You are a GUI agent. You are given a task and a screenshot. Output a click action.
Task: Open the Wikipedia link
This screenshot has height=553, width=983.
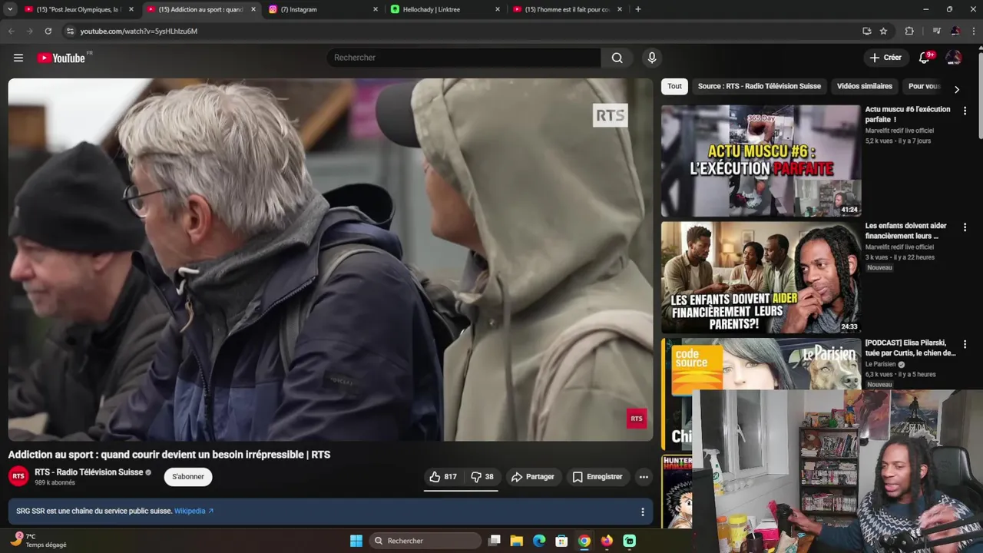coord(194,511)
